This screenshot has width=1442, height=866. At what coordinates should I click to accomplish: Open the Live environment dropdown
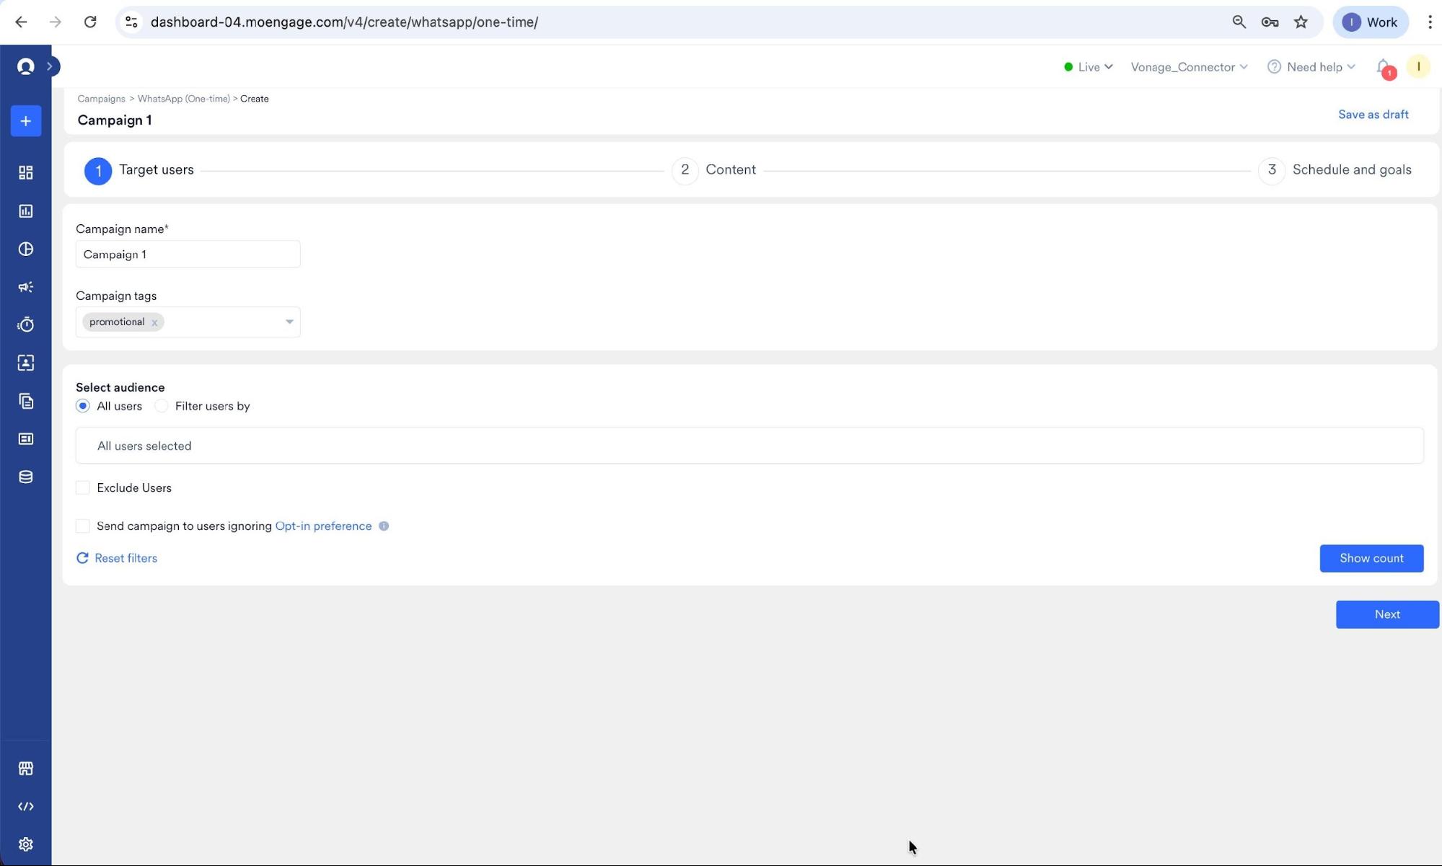coord(1089,67)
